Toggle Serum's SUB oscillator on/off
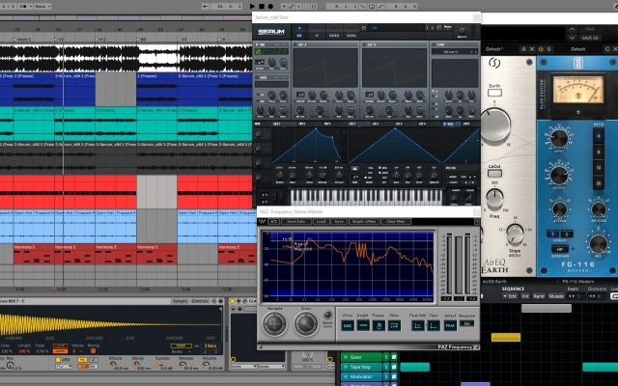This screenshot has width=618, height=386. coord(257,45)
